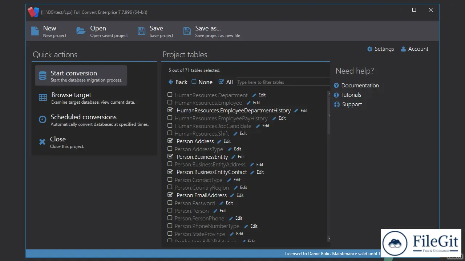Image resolution: width=465 pixels, height=261 pixels.
Task: Maximize the Full Convert window
Action: 414,10
